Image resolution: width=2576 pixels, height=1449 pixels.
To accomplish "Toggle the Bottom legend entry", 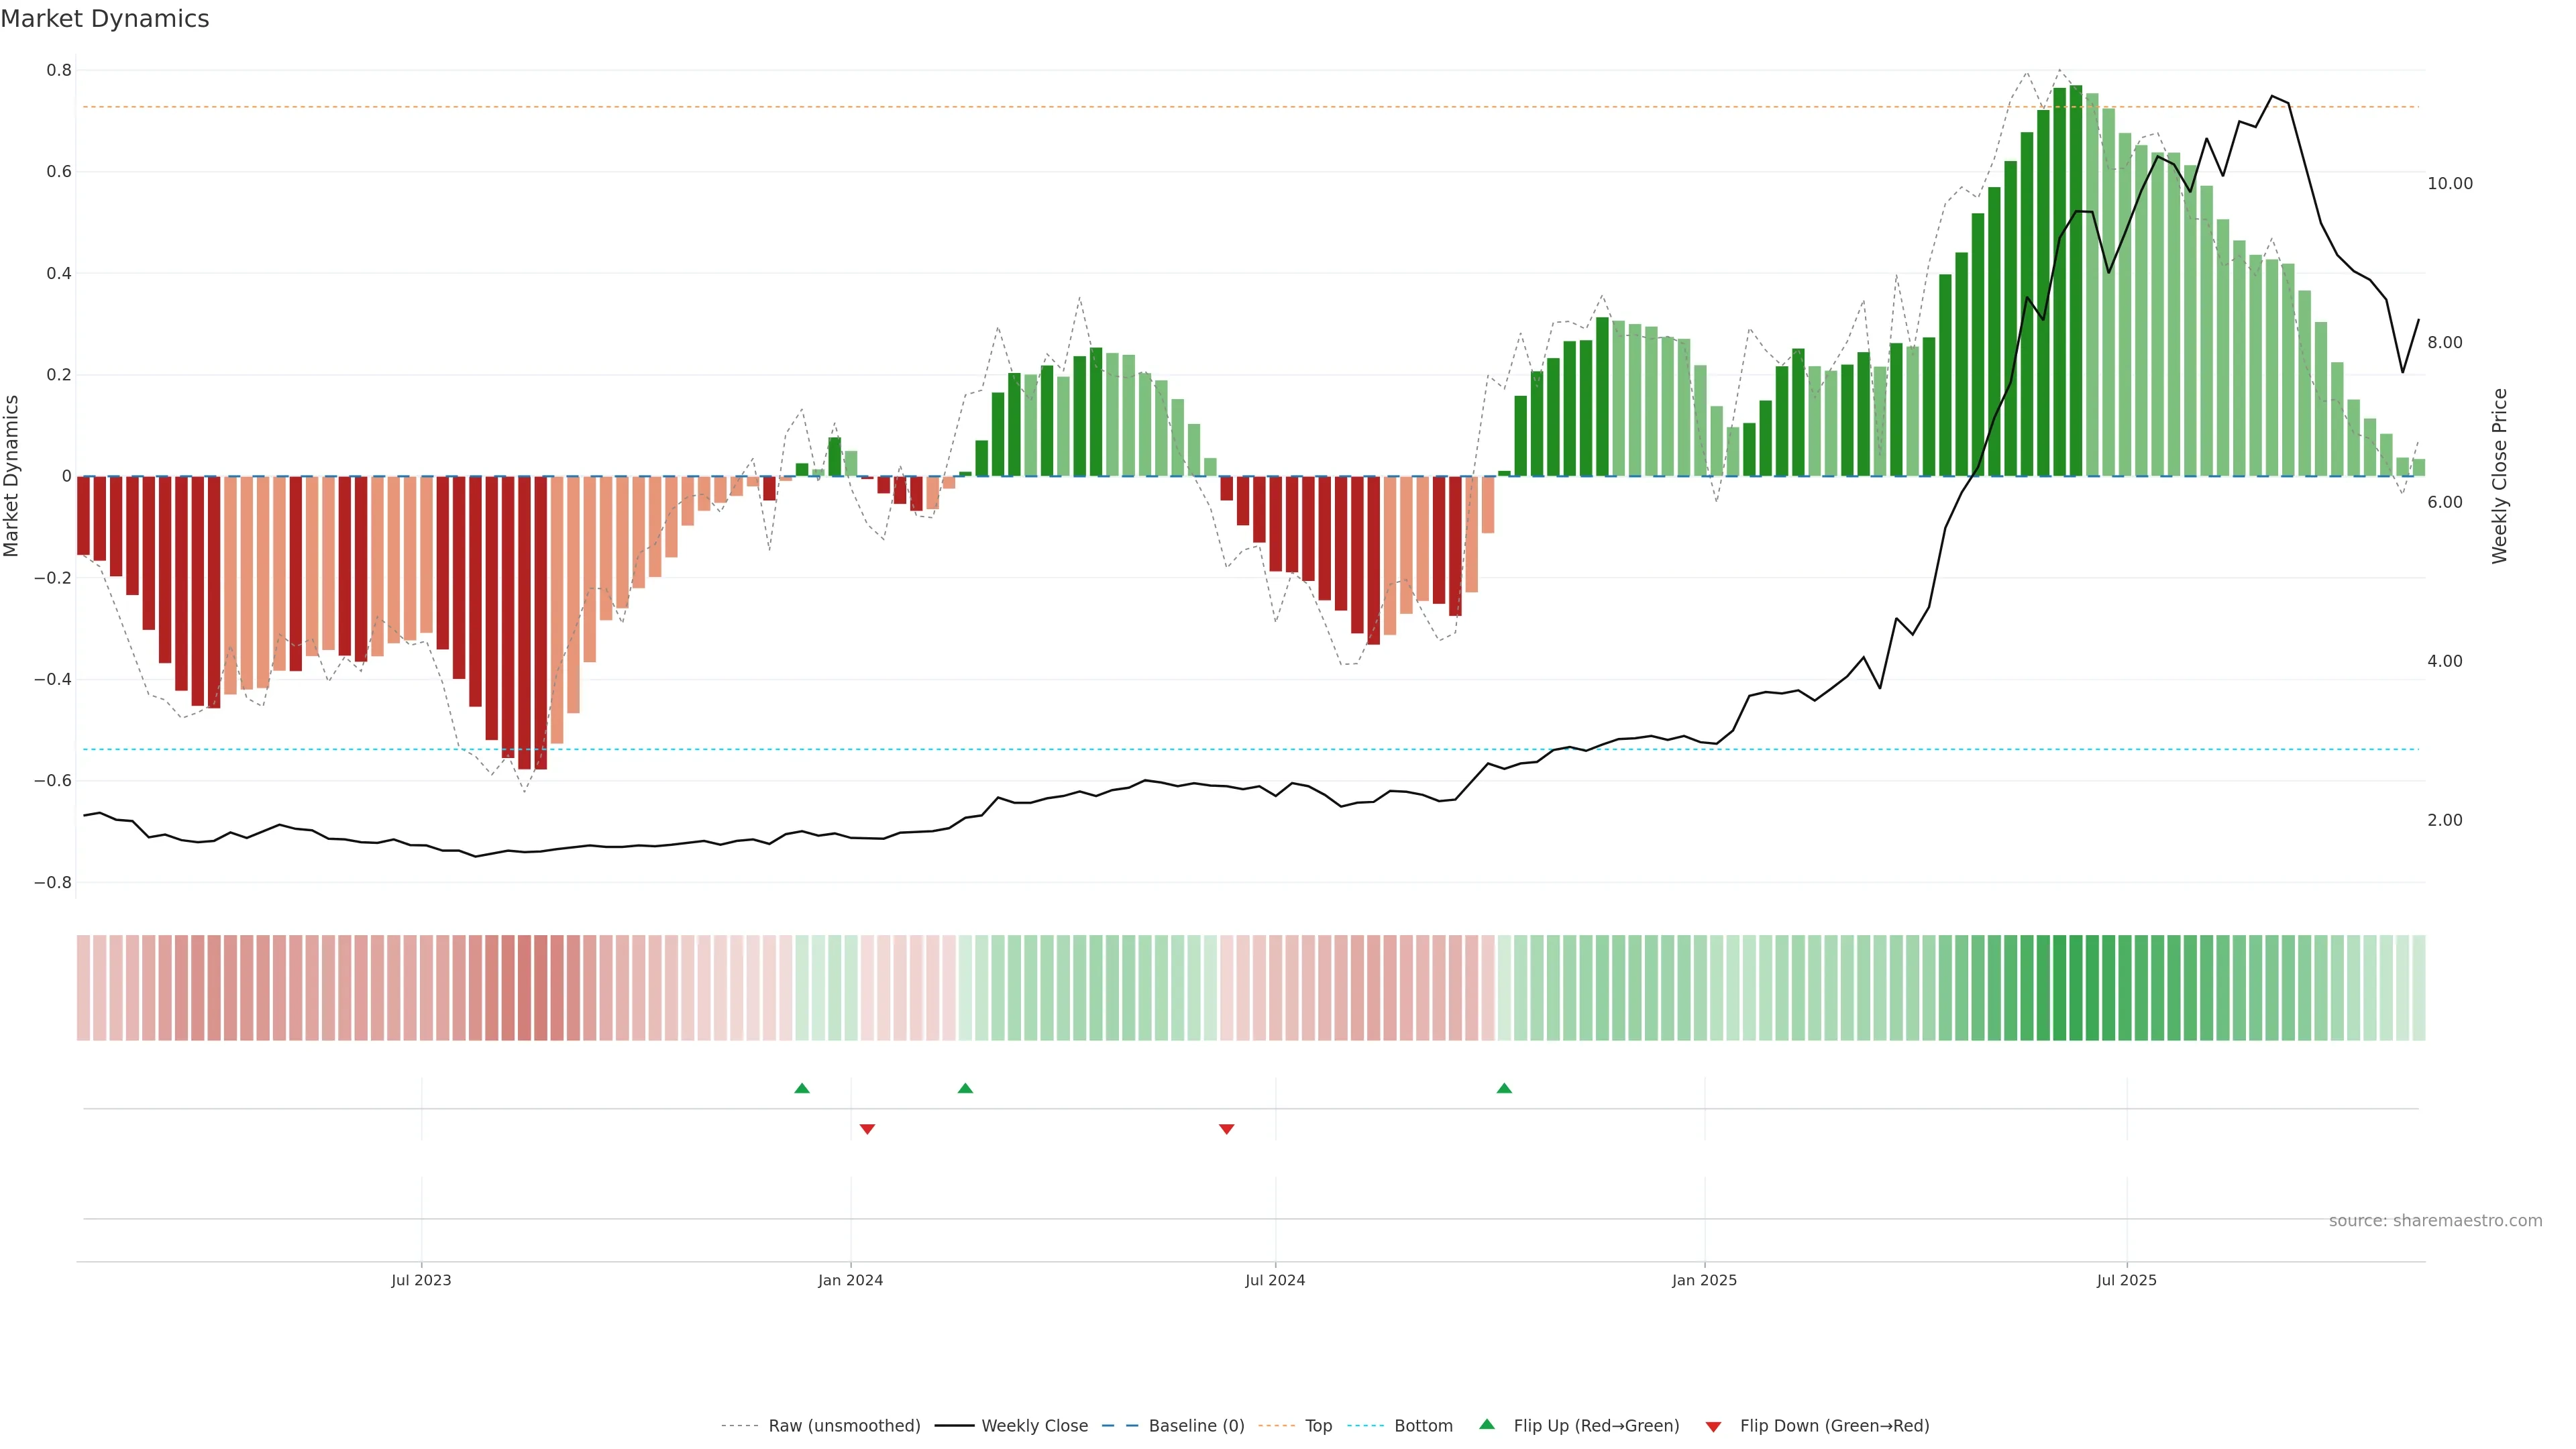I will tap(1423, 1426).
